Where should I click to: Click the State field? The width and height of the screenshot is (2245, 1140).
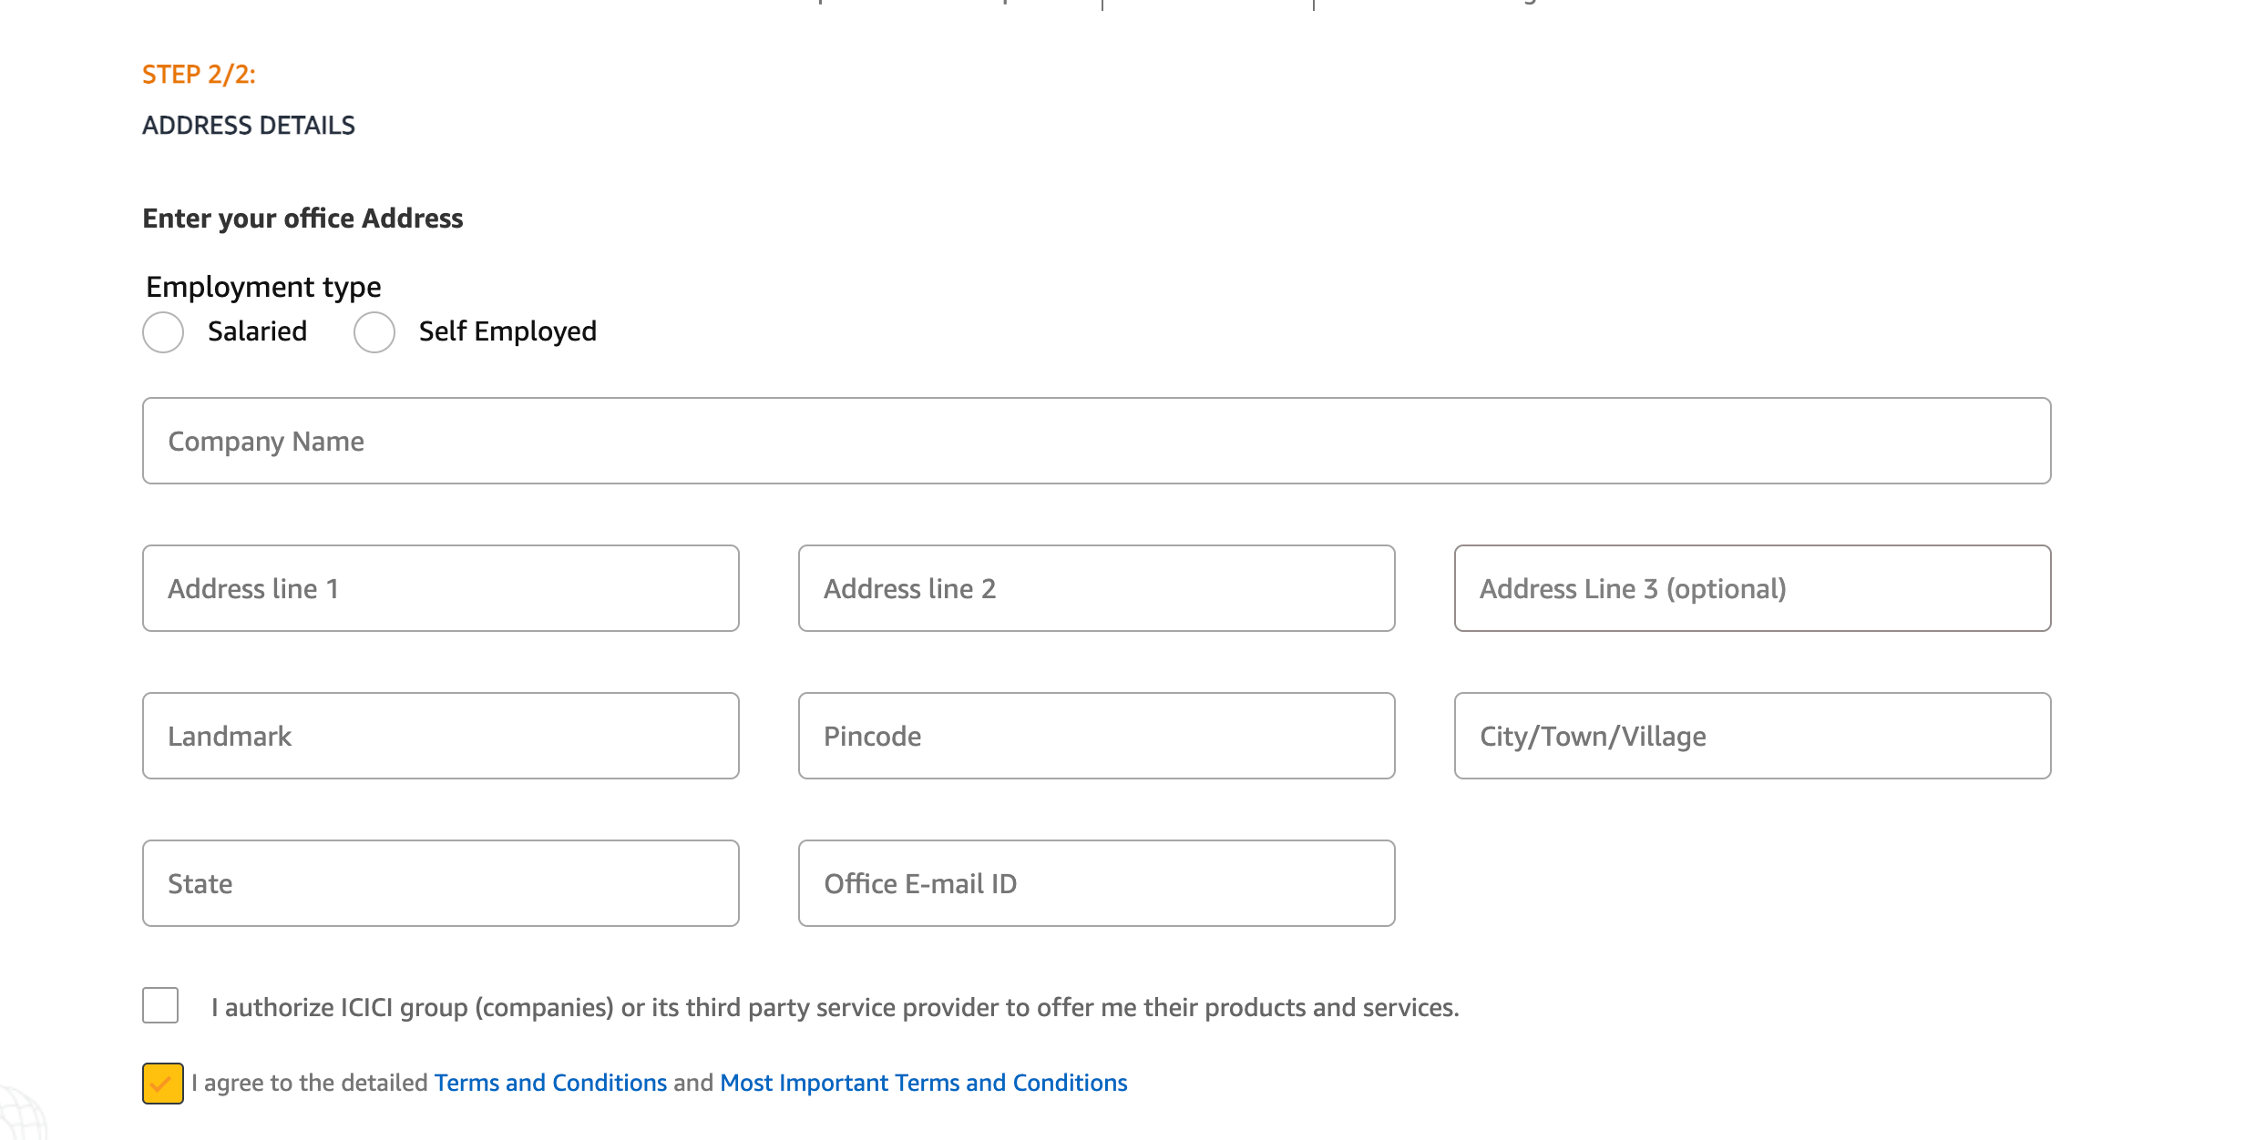(440, 882)
